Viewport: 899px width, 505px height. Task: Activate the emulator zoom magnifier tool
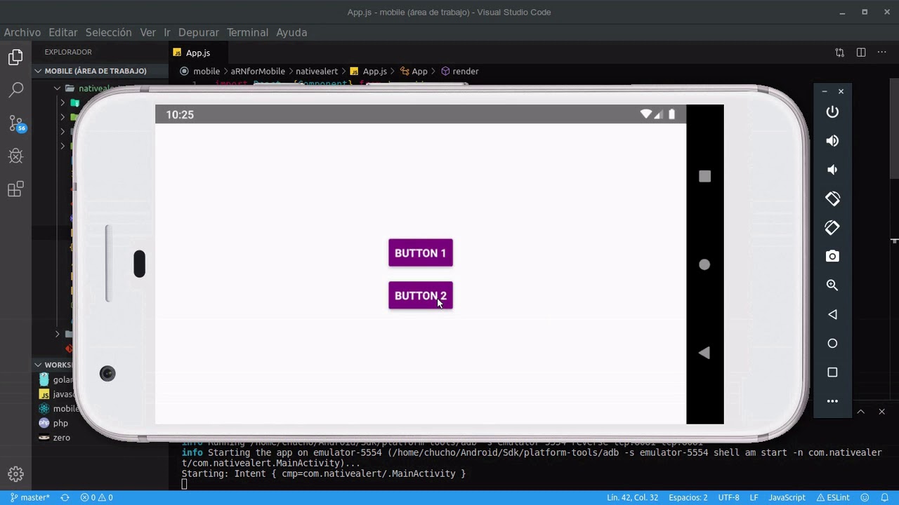click(x=832, y=285)
